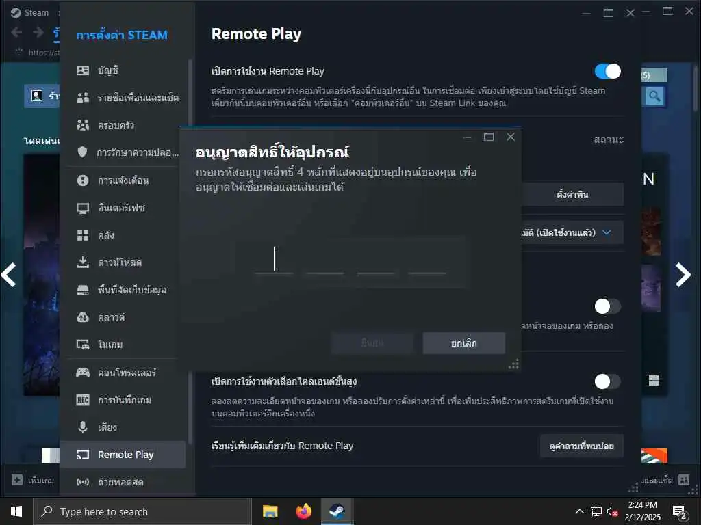The width and height of the screenshot is (701, 525).
Task: Open File Explorer from the taskbar
Action: [270, 511]
